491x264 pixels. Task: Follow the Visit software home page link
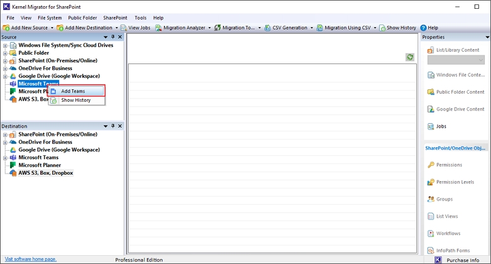click(31, 259)
